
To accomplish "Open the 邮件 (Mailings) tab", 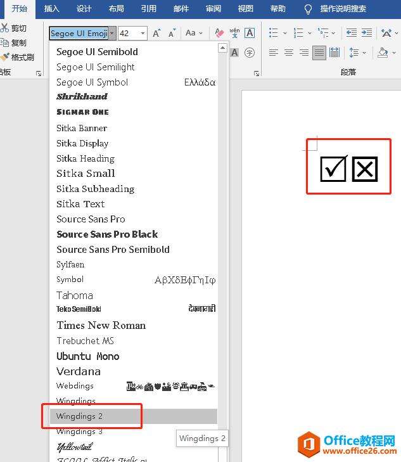I will [181, 9].
